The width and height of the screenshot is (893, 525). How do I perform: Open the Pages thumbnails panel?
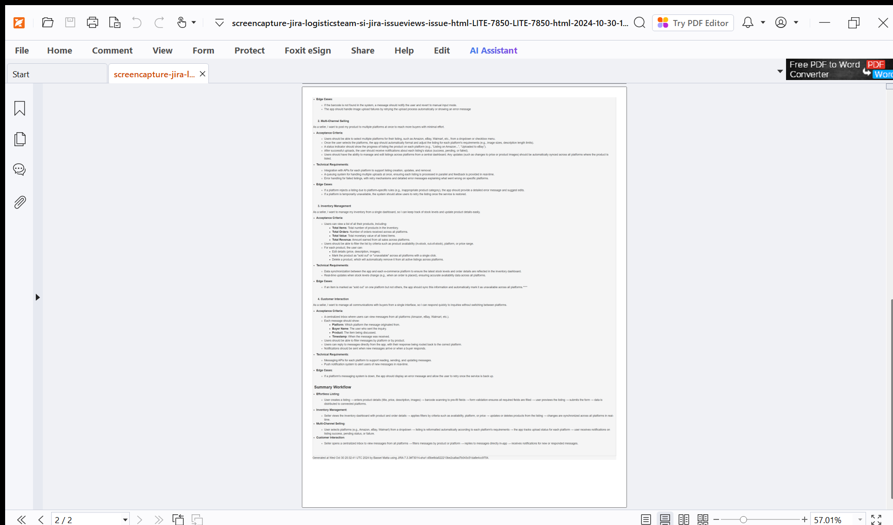tap(20, 139)
